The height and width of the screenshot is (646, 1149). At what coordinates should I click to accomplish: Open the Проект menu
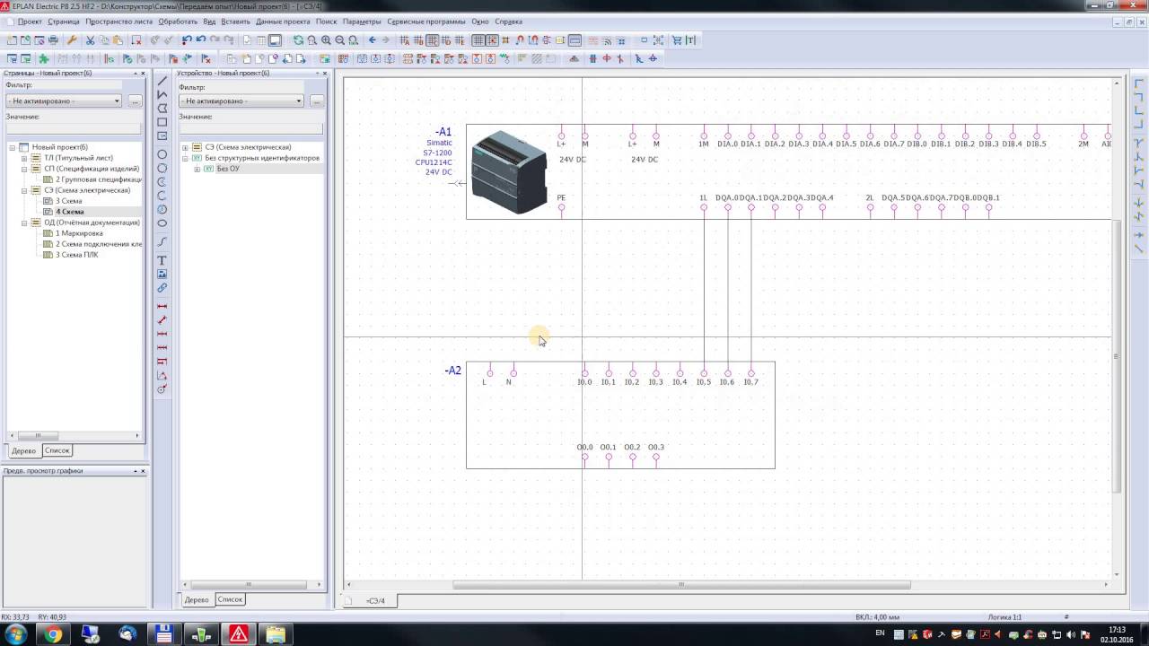point(30,22)
